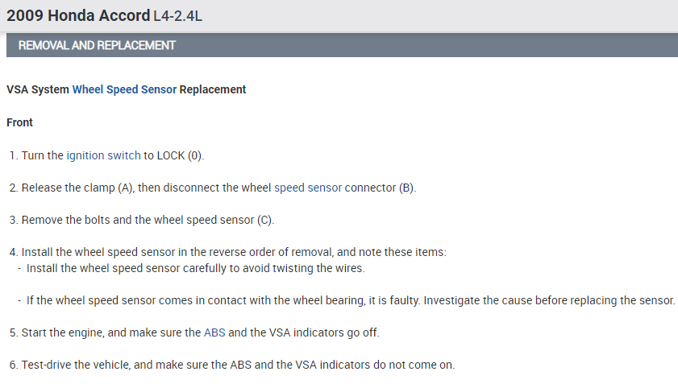Follow the speed sensor link in step 2
Screen dimensions: 678x384
[308, 188]
